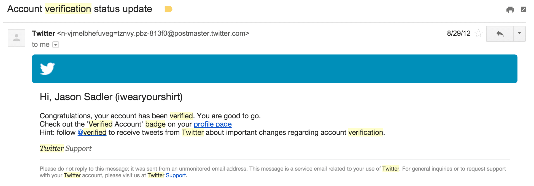Screen dimensions: 534x186
Task: Open the More dropdown beside Reply
Action: pos(519,34)
